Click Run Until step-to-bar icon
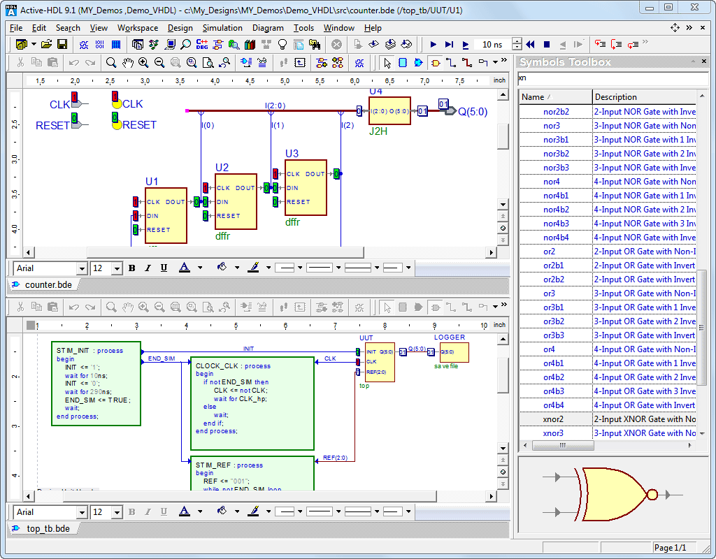Screen dimensions: 716x559 pos(450,44)
